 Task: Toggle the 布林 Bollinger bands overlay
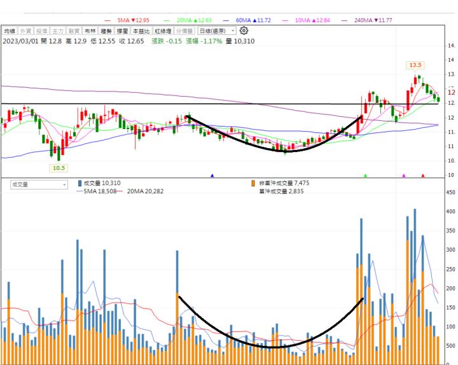point(90,31)
